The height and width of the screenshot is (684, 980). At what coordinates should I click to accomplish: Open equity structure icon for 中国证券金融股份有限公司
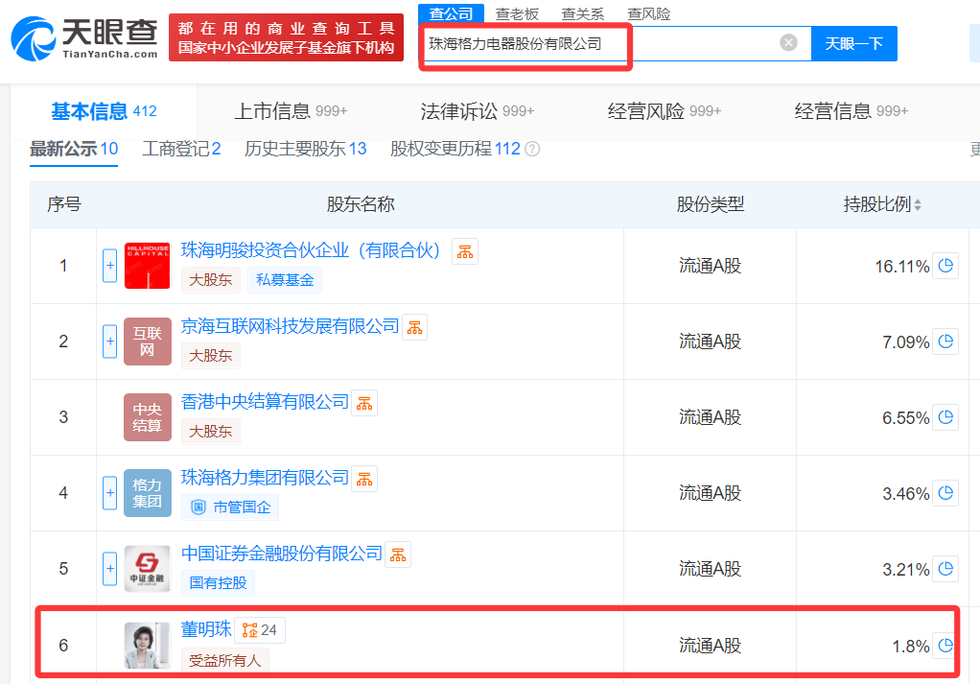point(398,554)
